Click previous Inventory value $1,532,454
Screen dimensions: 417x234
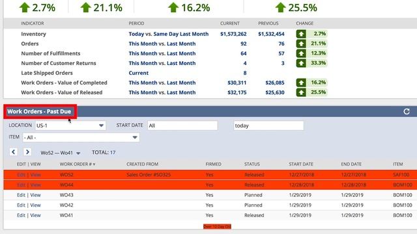[x=271, y=34]
